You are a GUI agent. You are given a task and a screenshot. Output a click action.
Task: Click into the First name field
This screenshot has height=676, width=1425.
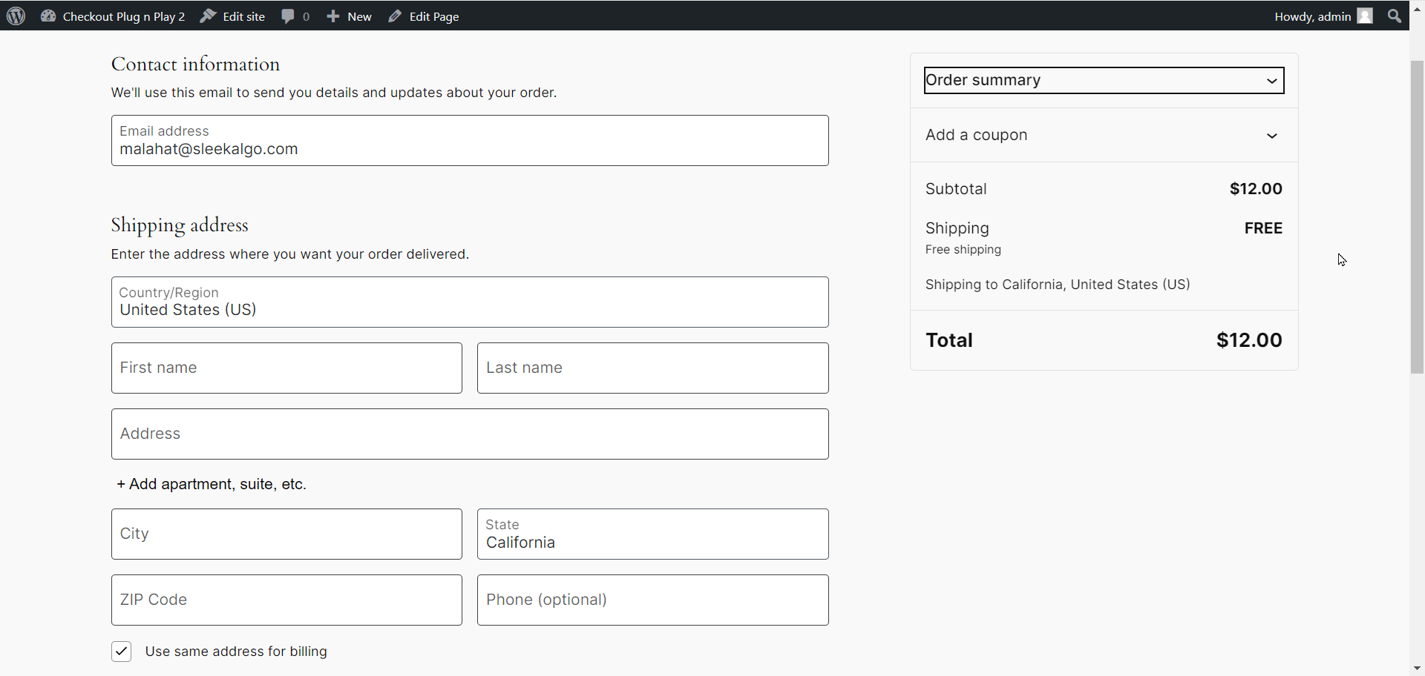coord(286,368)
